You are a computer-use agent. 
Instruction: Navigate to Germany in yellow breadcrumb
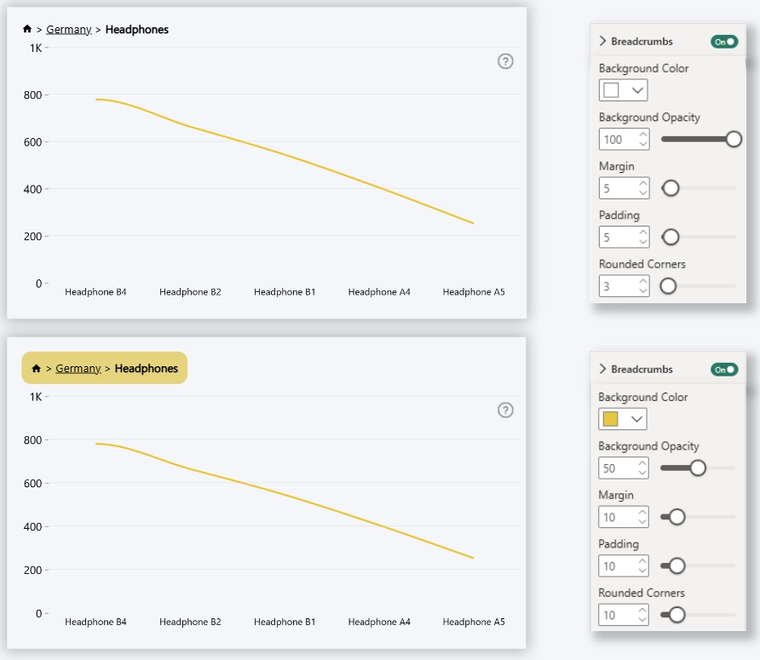tap(78, 368)
